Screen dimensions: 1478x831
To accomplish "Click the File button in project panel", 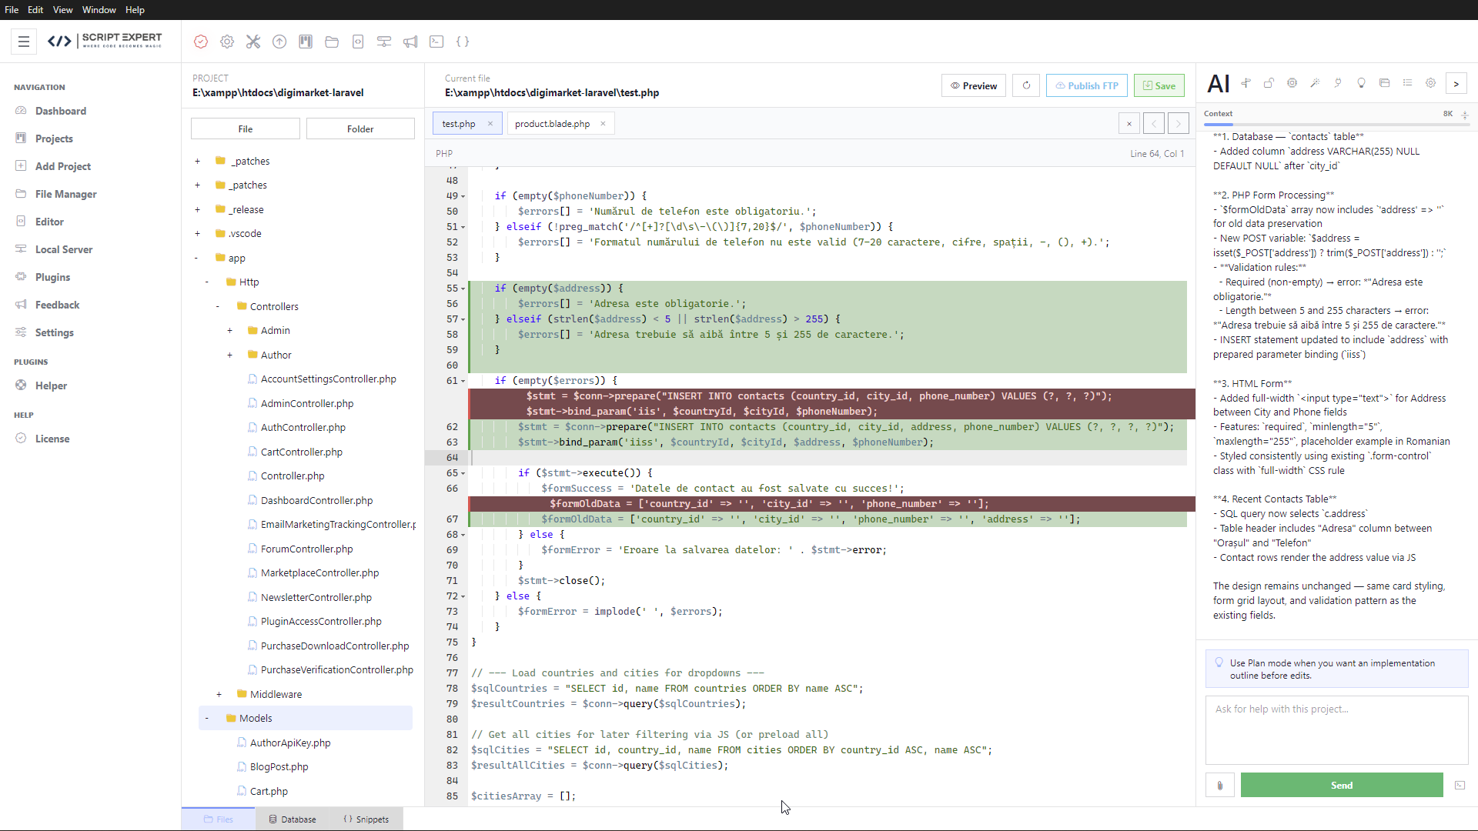I will tap(246, 128).
